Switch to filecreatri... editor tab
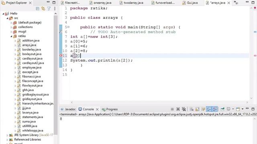The height and width of the screenshot is (144, 257). coord(70,3)
